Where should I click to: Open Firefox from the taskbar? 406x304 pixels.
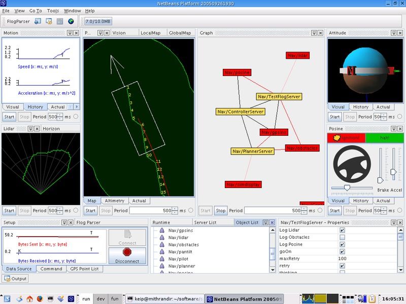click(40, 299)
